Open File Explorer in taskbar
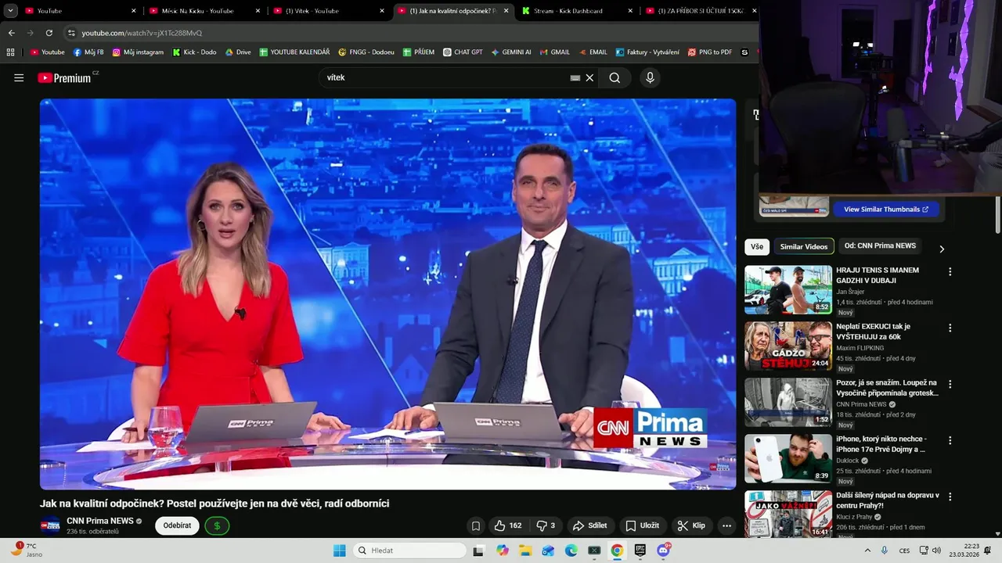1002x563 pixels. [525, 550]
